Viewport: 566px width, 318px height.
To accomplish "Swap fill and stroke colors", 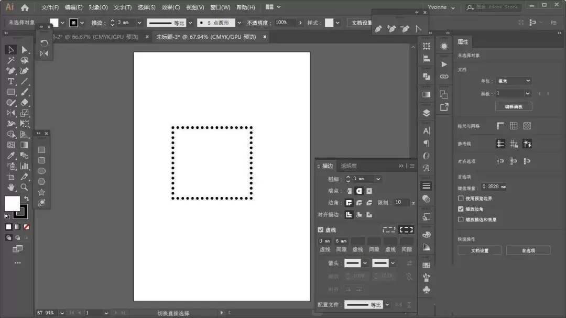I will pos(26,199).
